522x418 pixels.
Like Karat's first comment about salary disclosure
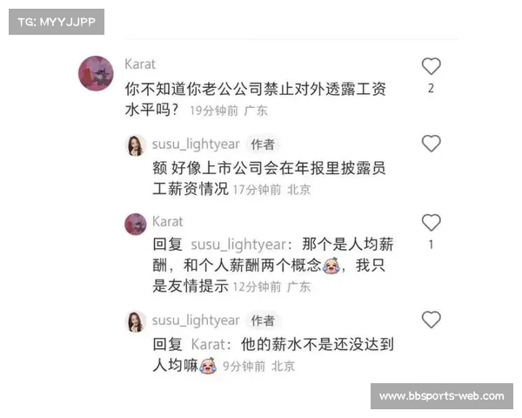coord(432,66)
